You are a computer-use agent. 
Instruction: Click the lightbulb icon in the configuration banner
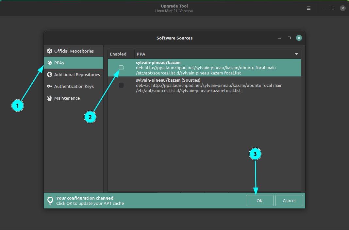50,200
